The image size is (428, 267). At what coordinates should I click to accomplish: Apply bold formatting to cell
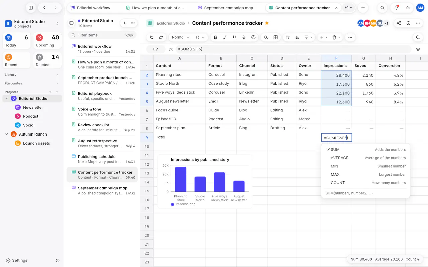click(215, 37)
